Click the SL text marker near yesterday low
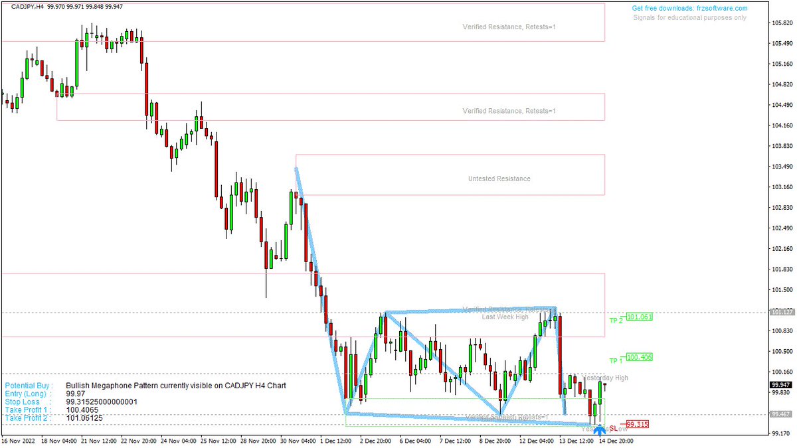This screenshot has height=448, width=797. tap(614, 429)
